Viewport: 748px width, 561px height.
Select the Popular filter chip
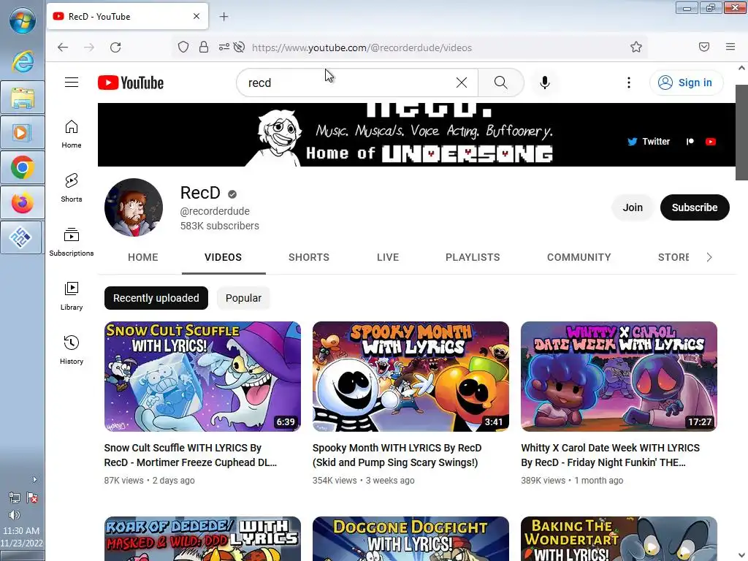click(x=243, y=298)
